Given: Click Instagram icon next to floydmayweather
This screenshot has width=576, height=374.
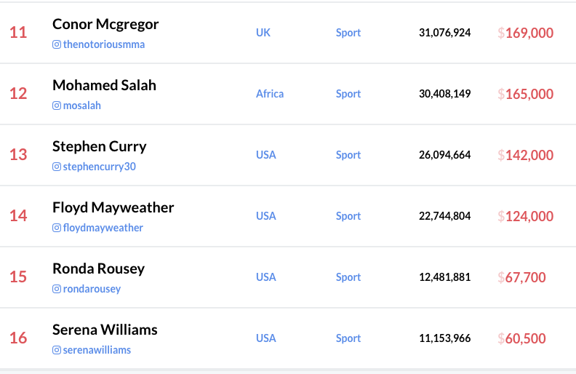Looking at the screenshot, I should coord(57,228).
